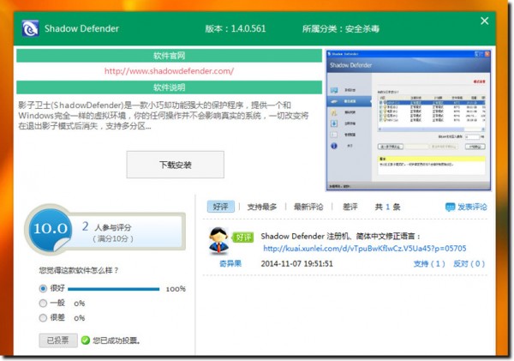Click the 软件说明 section header
The height and width of the screenshot is (361, 514).
coord(169,87)
